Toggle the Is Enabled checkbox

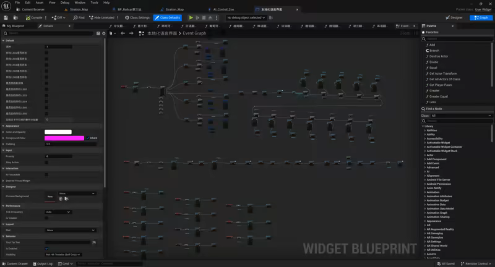tap(46, 248)
